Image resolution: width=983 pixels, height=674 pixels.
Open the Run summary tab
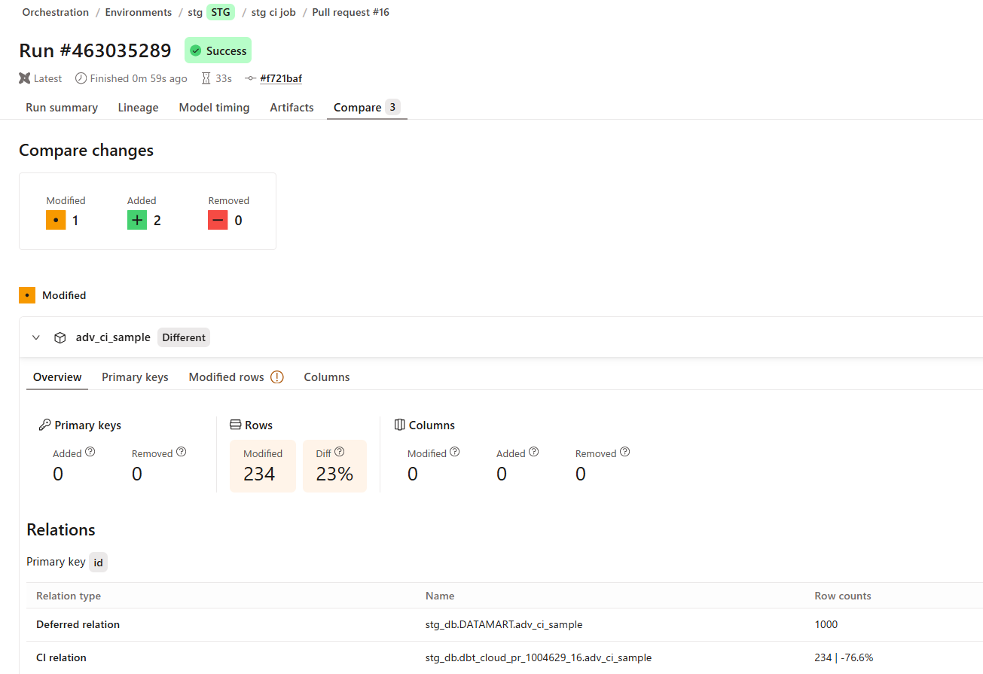(62, 108)
